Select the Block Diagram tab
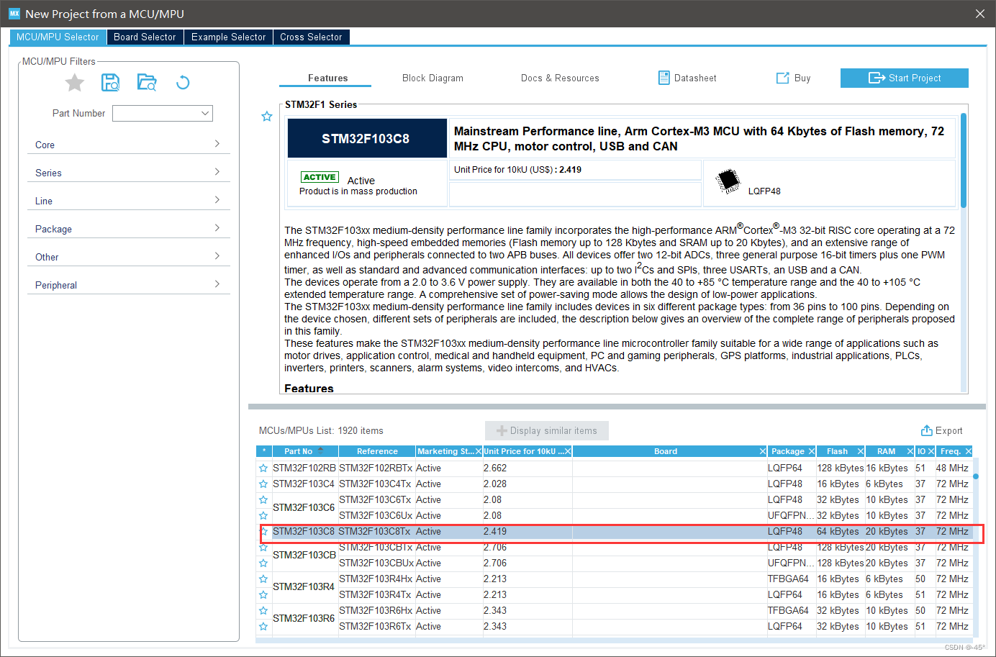Screen dimensions: 996x657 433,78
